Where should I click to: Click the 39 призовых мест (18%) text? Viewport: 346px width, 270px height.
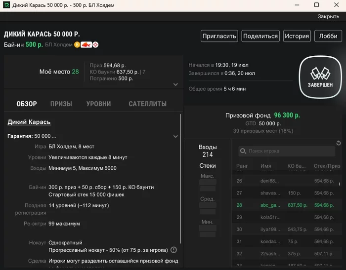coord(263,131)
